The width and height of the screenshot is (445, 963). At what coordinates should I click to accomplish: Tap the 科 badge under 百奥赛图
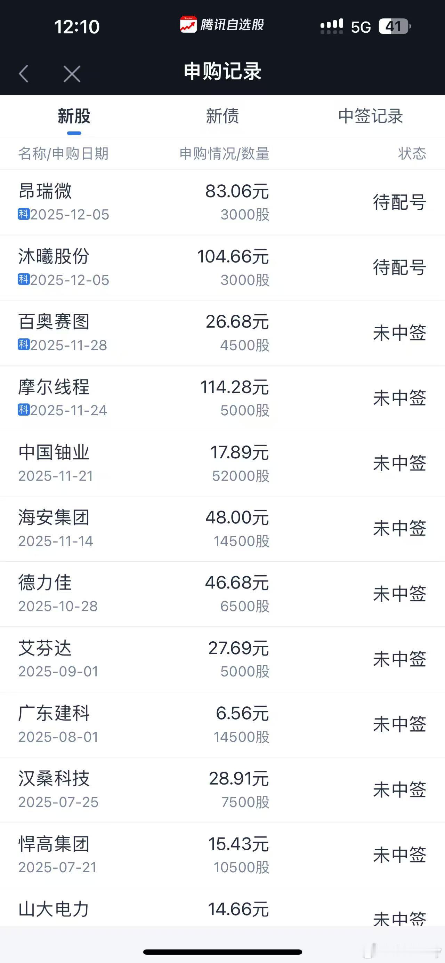pos(24,345)
